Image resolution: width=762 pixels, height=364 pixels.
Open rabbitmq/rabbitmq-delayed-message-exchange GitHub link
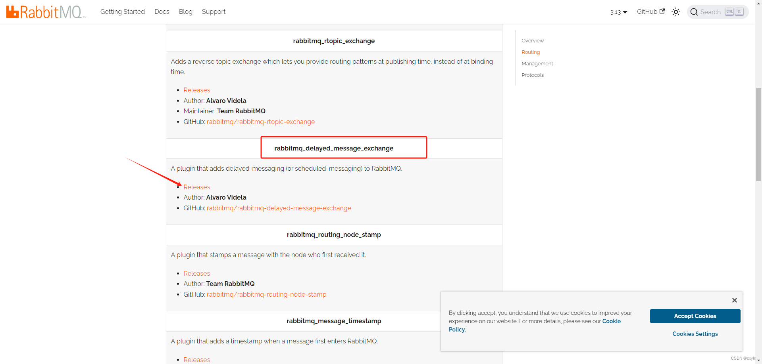[x=279, y=208]
